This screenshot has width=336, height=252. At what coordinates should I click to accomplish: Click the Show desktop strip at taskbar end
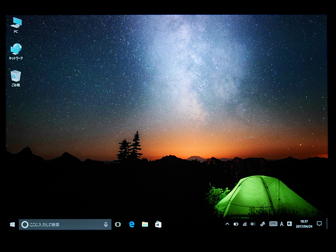click(327, 224)
